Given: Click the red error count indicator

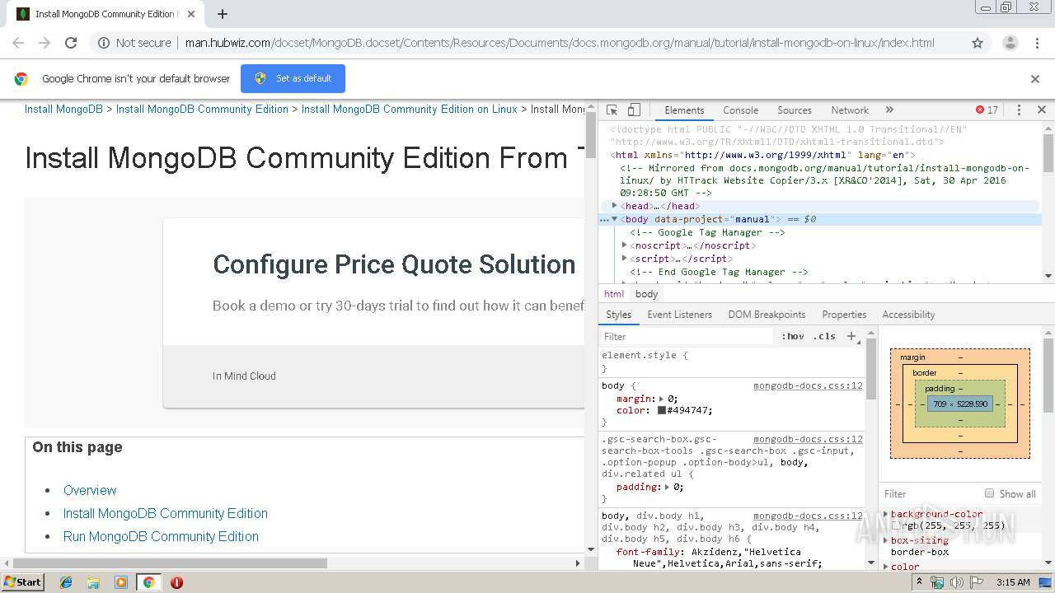Looking at the screenshot, I should (x=987, y=110).
